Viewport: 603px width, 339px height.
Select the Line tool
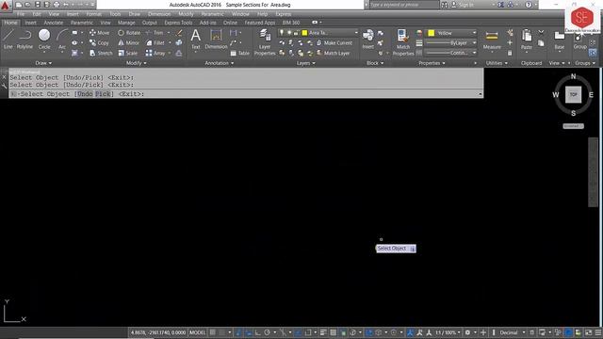point(8,40)
